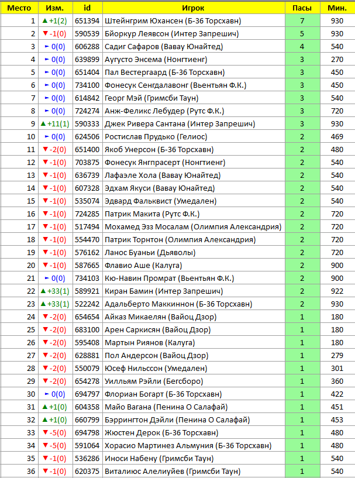Select player Штейнгрим Юхансен (Б-36 Торсхавн)
Image resolution: width=355 pixels, height=478 pixels.
(173, 20)
